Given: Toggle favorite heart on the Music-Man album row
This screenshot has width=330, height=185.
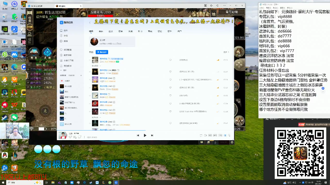Looking at the screenshot, I should click(x=170, y=111).
